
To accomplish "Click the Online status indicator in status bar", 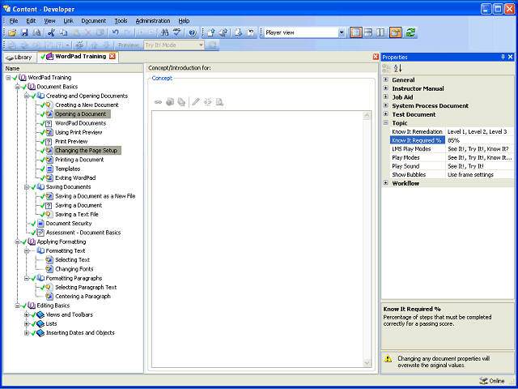I will point(492,381).
